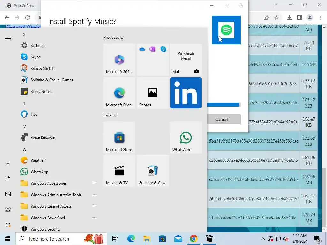Click the Windows Start button
This screenshot has width=327, height=245.
(x=8, y=239)
